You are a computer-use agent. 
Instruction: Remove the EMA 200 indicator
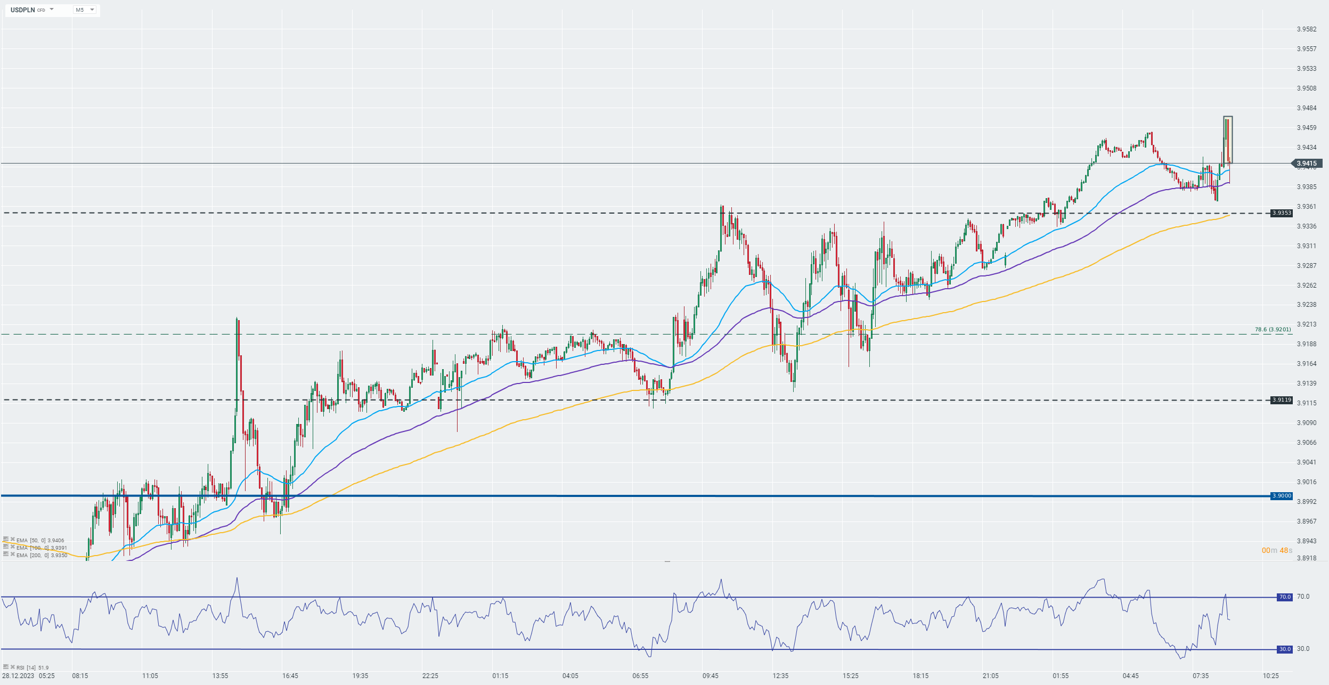click(x=12, y=554)
